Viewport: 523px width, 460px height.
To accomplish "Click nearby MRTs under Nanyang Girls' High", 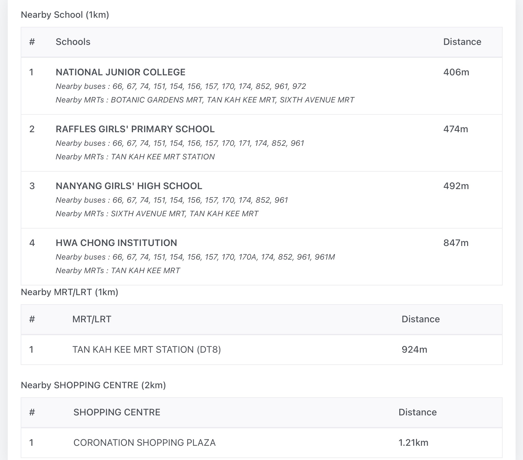I will 157,214.
